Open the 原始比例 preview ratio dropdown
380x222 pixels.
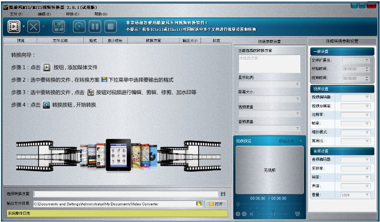pos(290,141)
